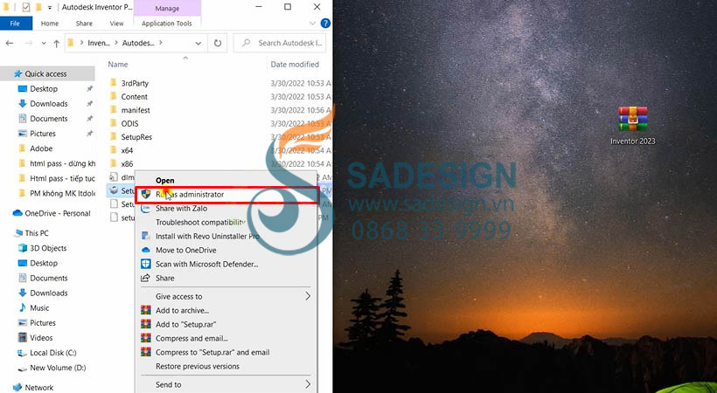Screen dimensions: 717x393
Task: Open New Volume (D:)
Action: tap(58, 368)
